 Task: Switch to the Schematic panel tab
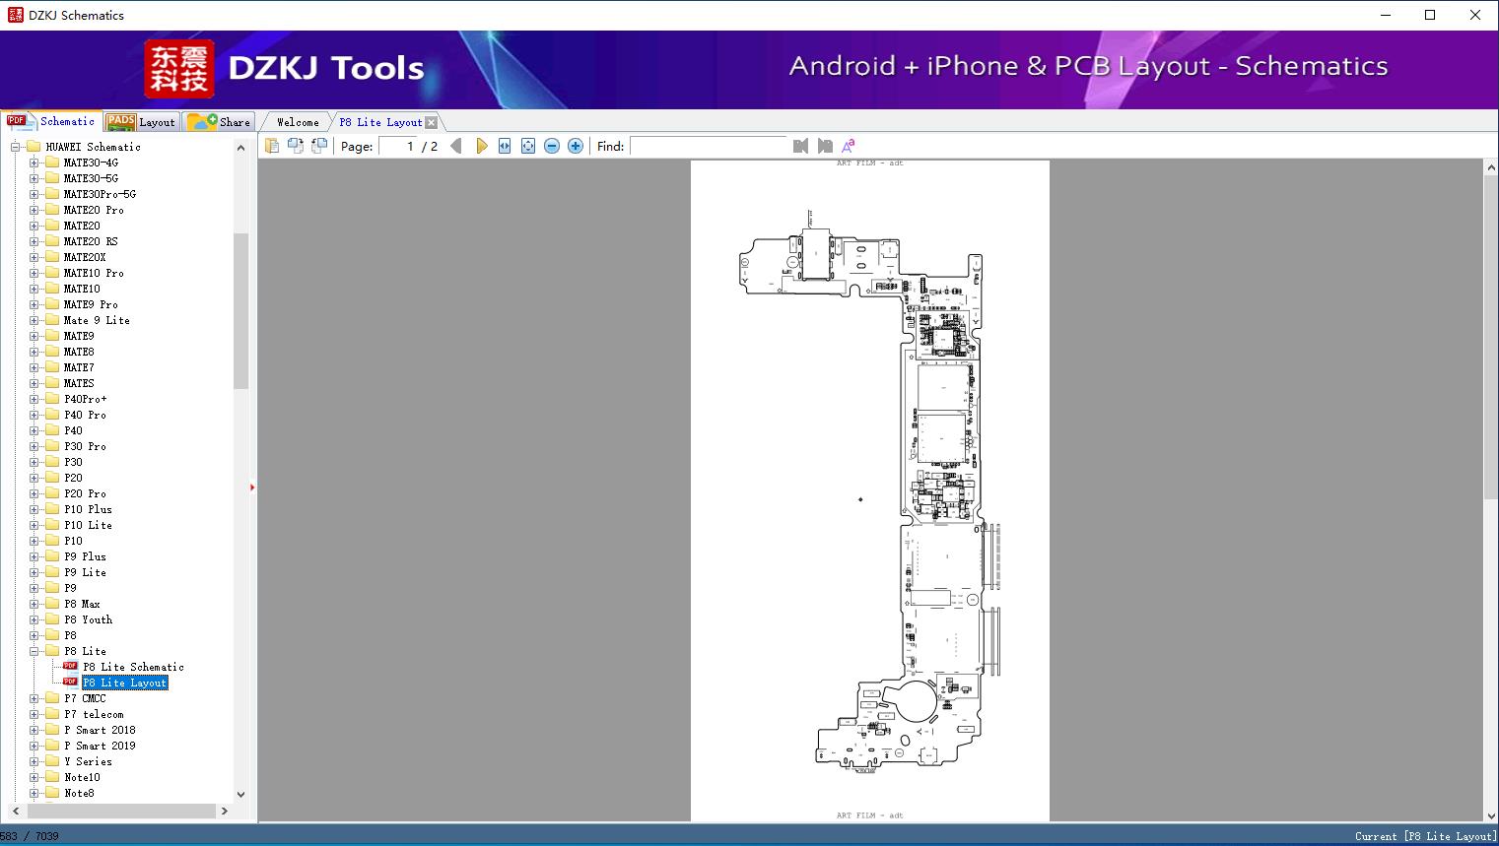click(x=51, y=121)
